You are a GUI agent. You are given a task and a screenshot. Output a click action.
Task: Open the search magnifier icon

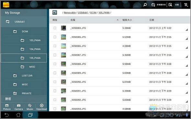click(145, 5)
